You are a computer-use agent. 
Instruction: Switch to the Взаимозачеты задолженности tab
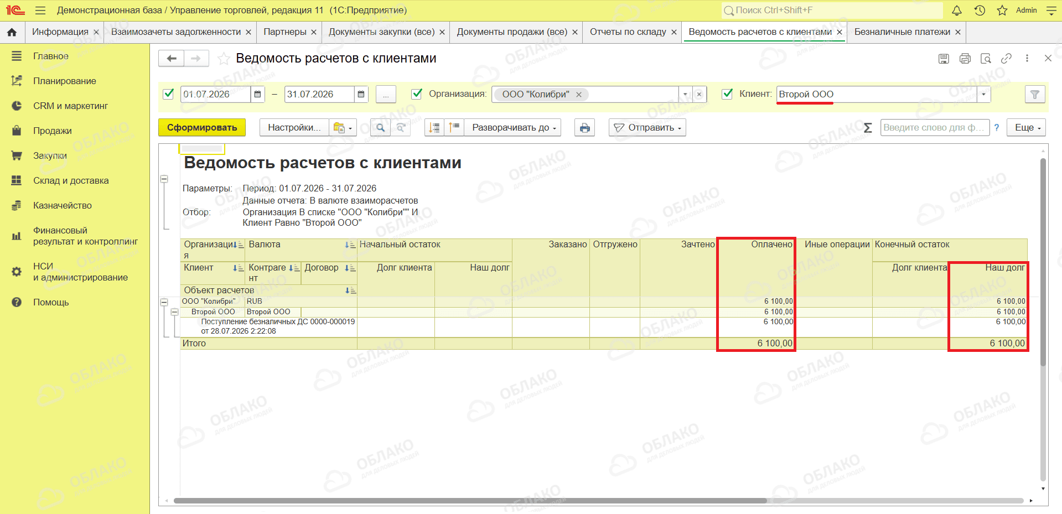176,32
